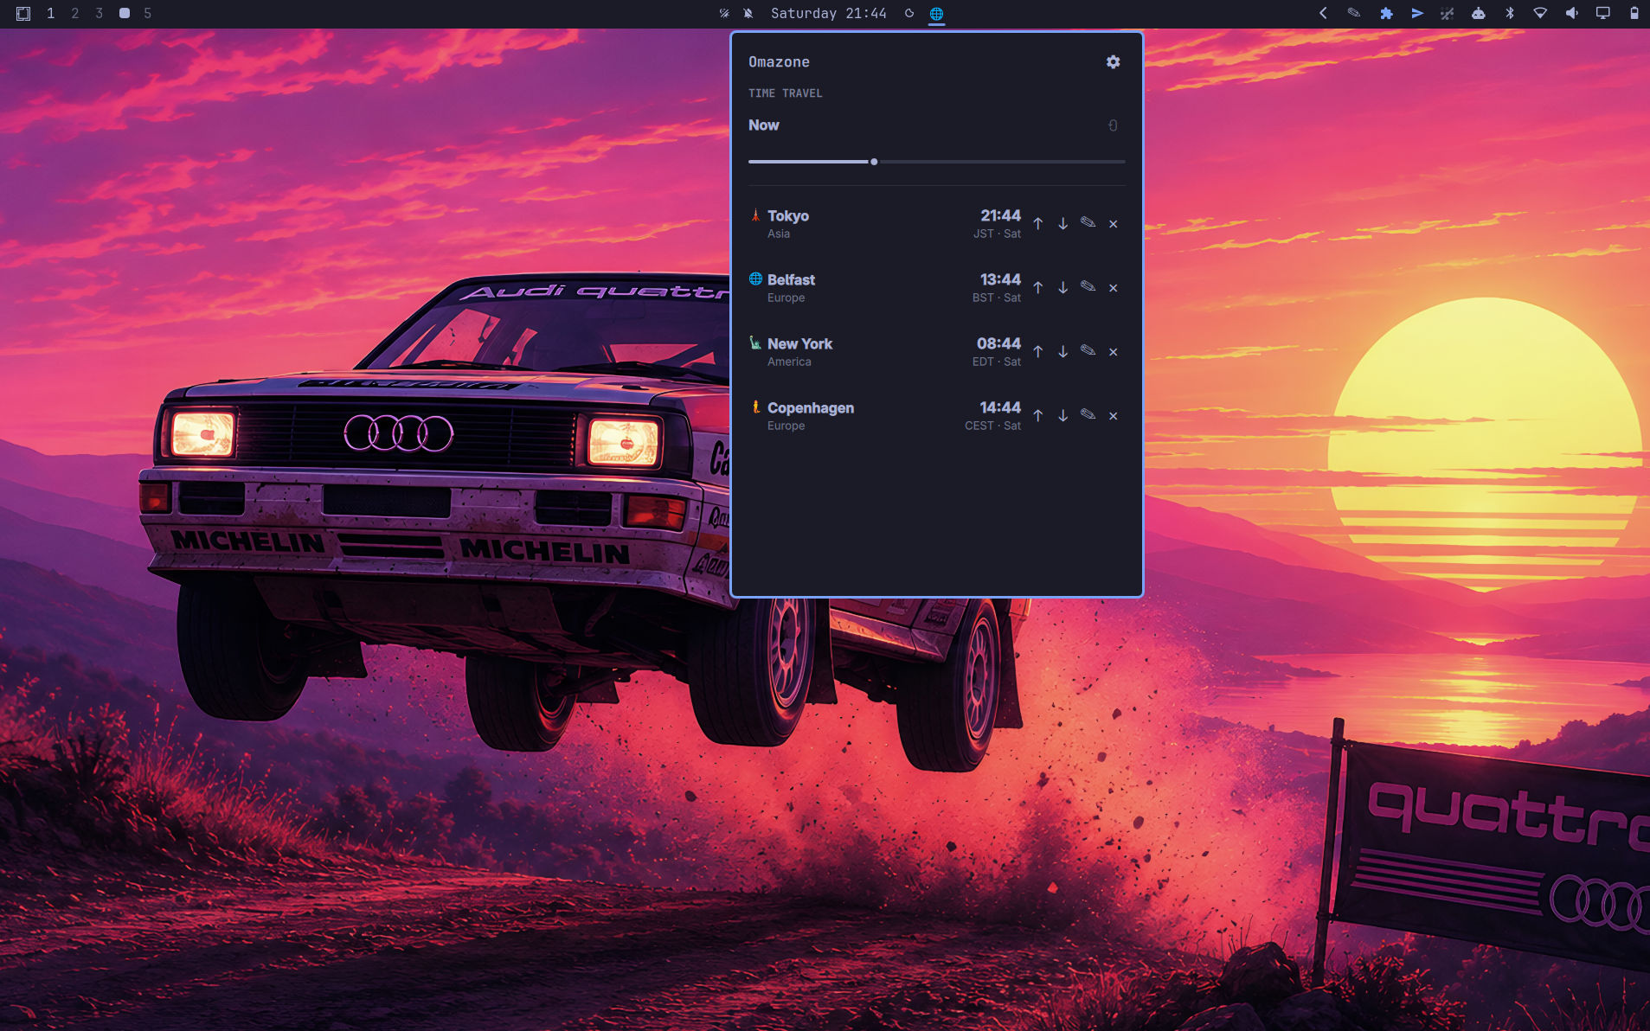This screenshot has height=1031, width=1650.
Task: Click the robot tray icon
Action: point(1479,13)
